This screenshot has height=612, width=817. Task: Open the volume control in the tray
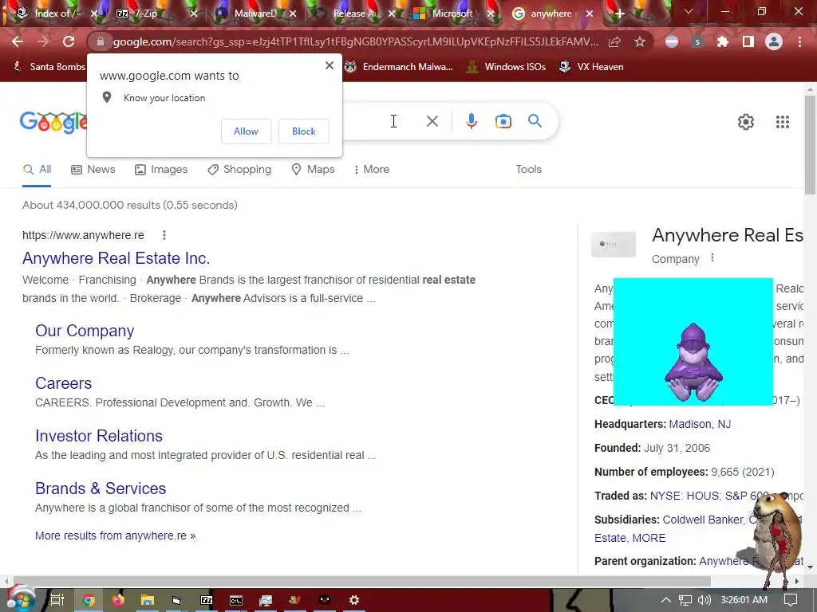704,600
